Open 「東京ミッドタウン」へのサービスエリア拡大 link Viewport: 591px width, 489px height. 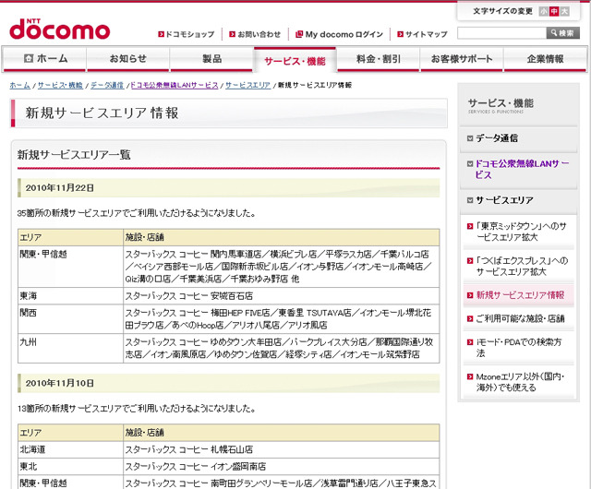(521, 232)
